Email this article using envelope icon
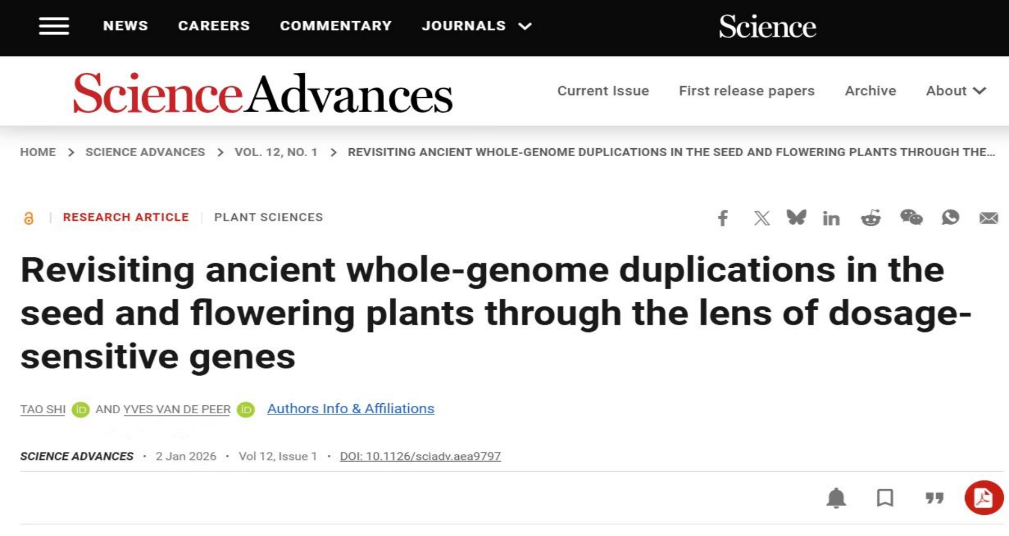Image resolution: width=1009 pixels, height=536 pixels. click(988, 218)
